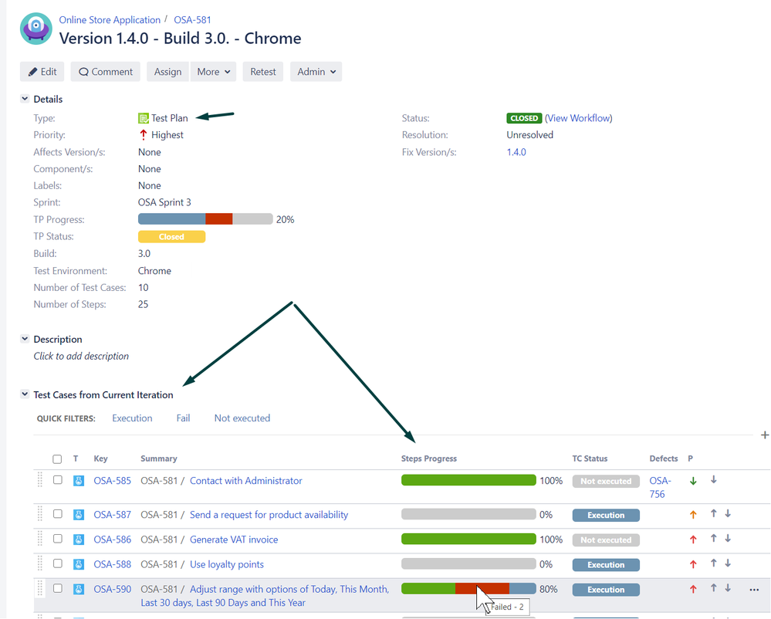The height and width of the screenshot is (619, 771).
Task: Click the Assign button
Action: (167, 72)
